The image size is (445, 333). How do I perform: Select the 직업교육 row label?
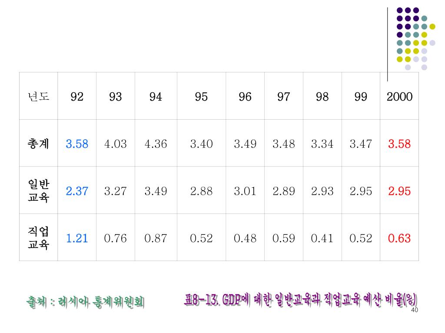tap(38, 238)
